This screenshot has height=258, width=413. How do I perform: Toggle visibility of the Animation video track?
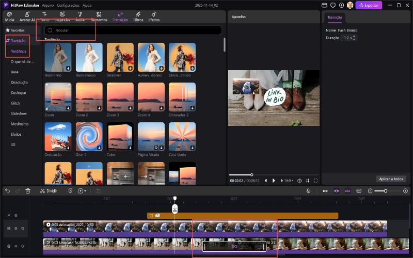tap(16, 228)
